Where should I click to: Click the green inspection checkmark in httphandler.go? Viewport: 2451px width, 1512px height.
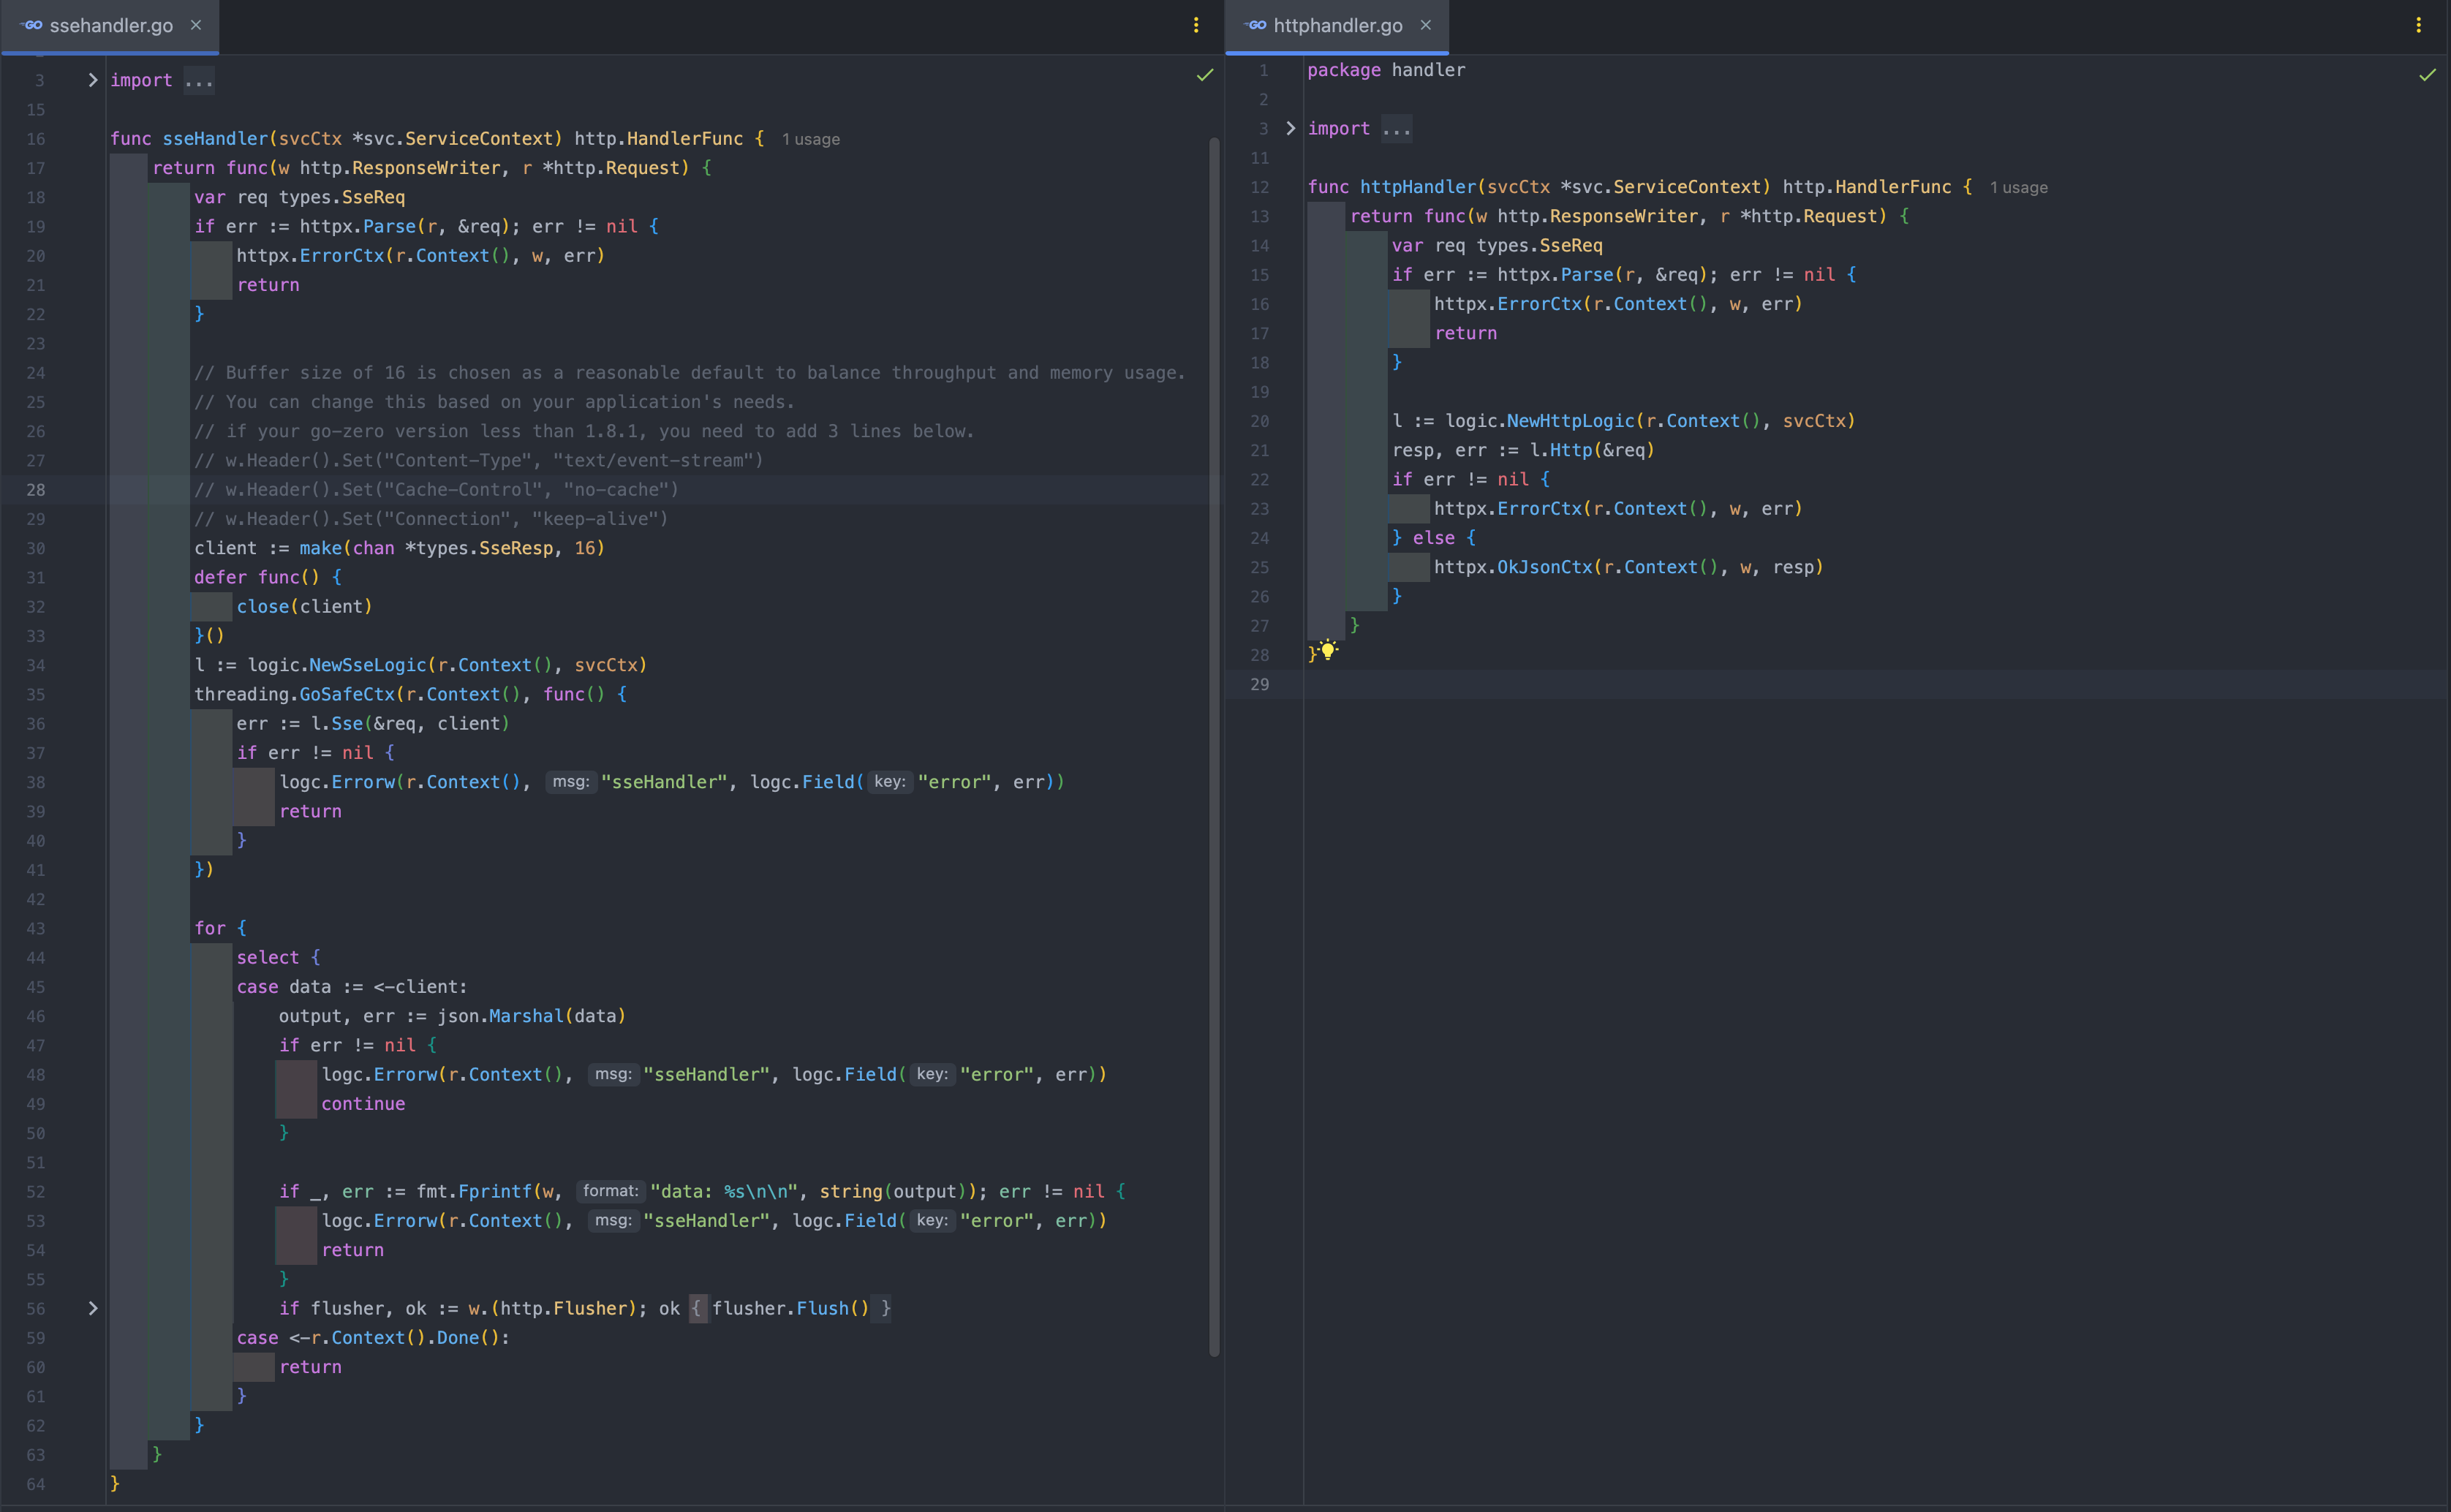point(2427,75)
